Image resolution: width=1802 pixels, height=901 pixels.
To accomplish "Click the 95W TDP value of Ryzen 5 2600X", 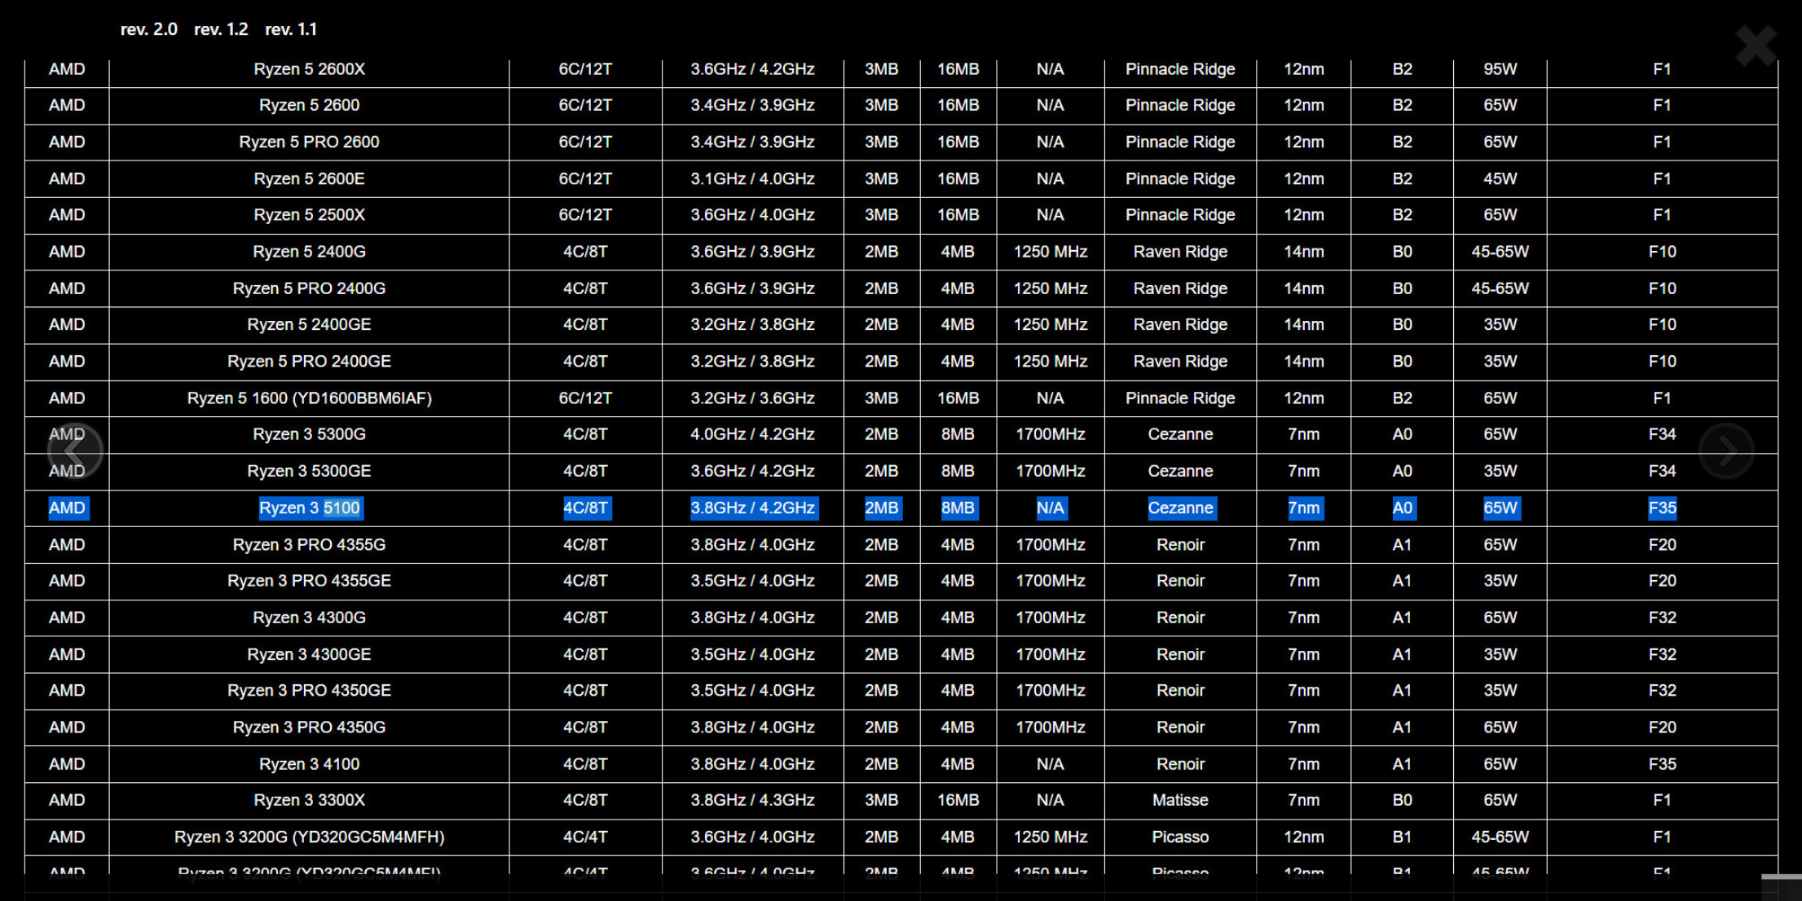I will [1500, 69].
